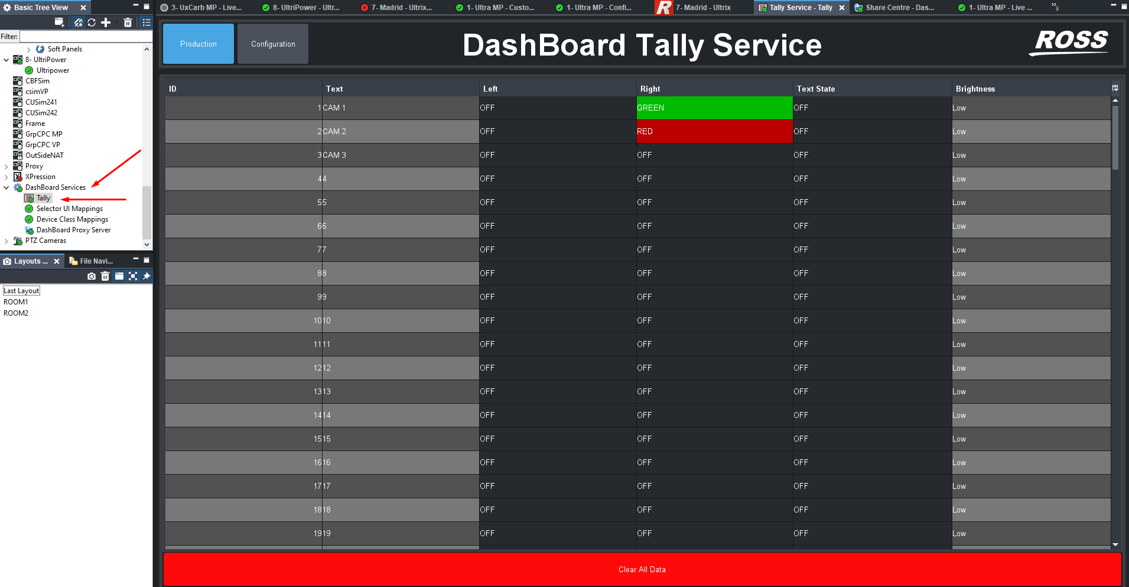Focus the Filter input field
This screenshot has height=587, width=1129.
point(86,37)
